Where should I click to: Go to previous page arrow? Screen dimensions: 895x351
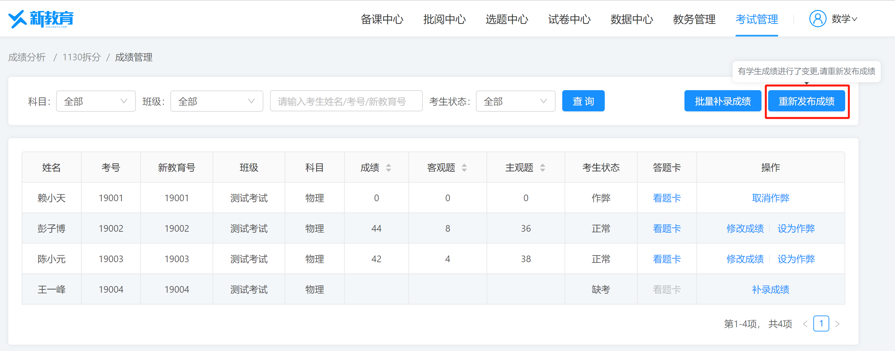(805, 324)
